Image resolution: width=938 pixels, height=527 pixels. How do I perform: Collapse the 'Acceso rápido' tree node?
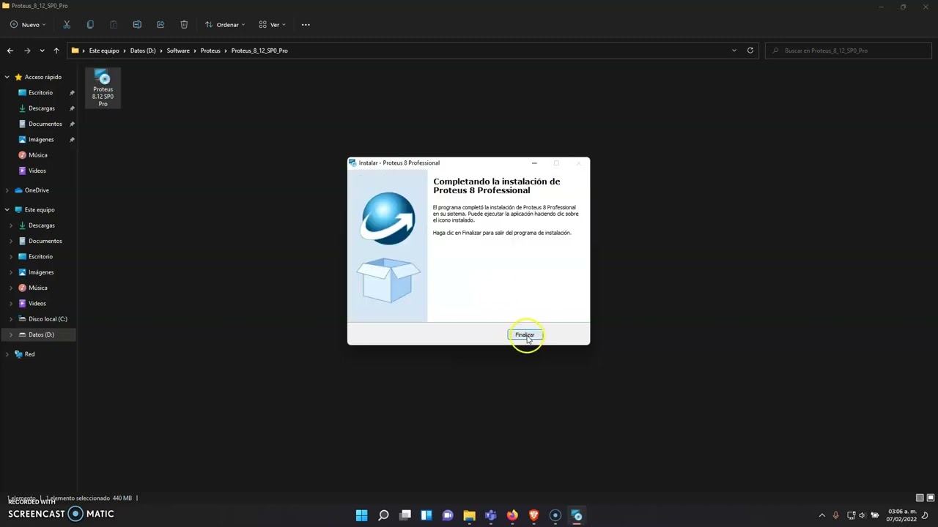tap(7, 77)
